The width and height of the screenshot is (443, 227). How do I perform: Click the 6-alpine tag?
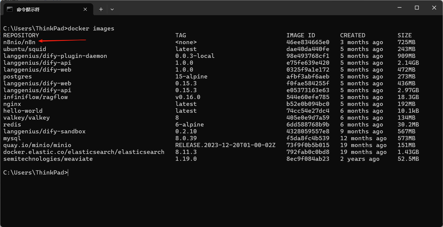pyautogui.click(x=190, y=125)
